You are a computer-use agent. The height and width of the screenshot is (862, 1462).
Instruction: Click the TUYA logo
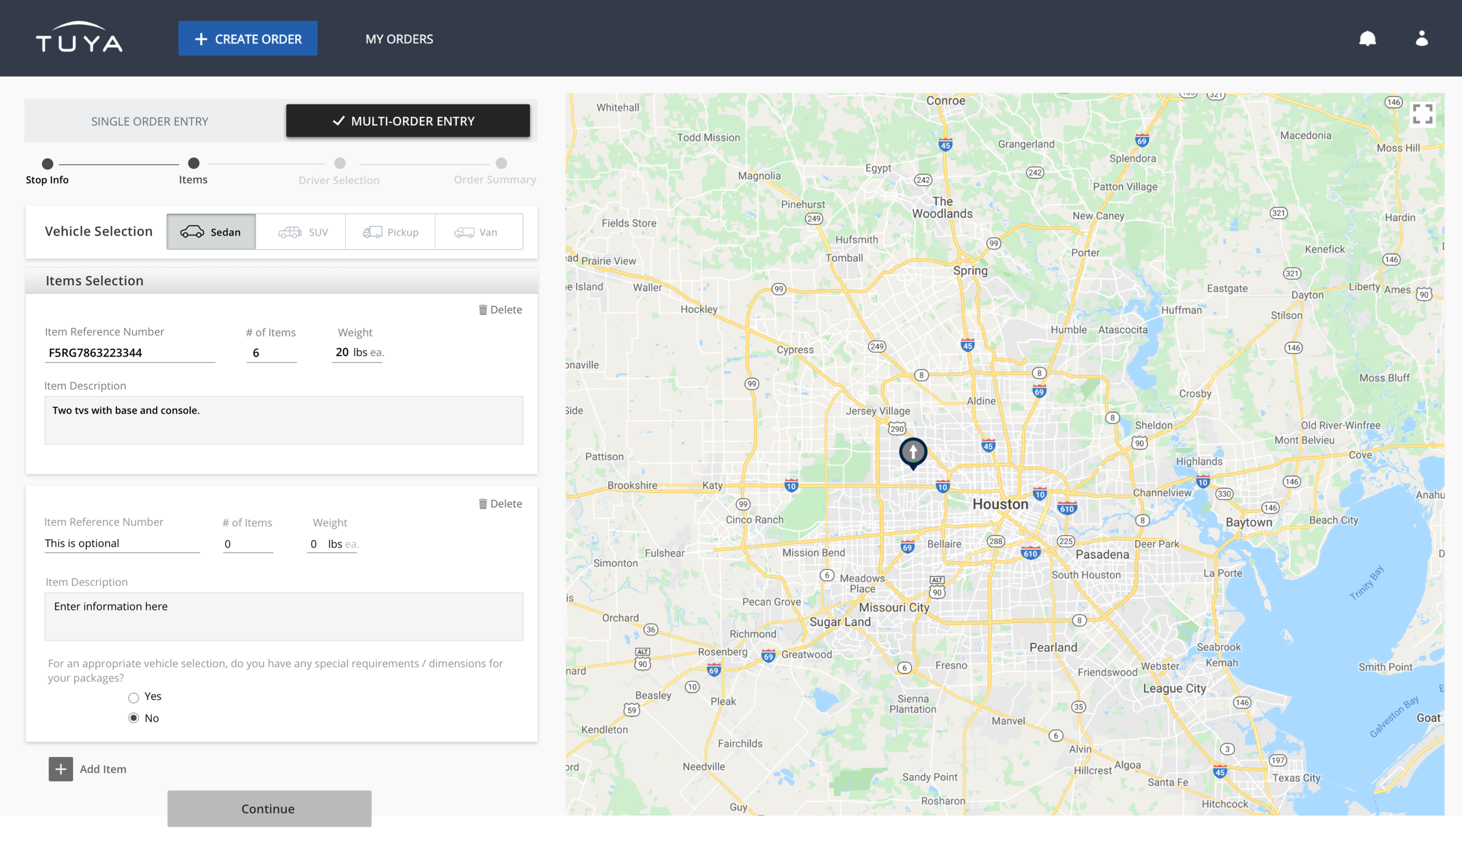(79, 38)
